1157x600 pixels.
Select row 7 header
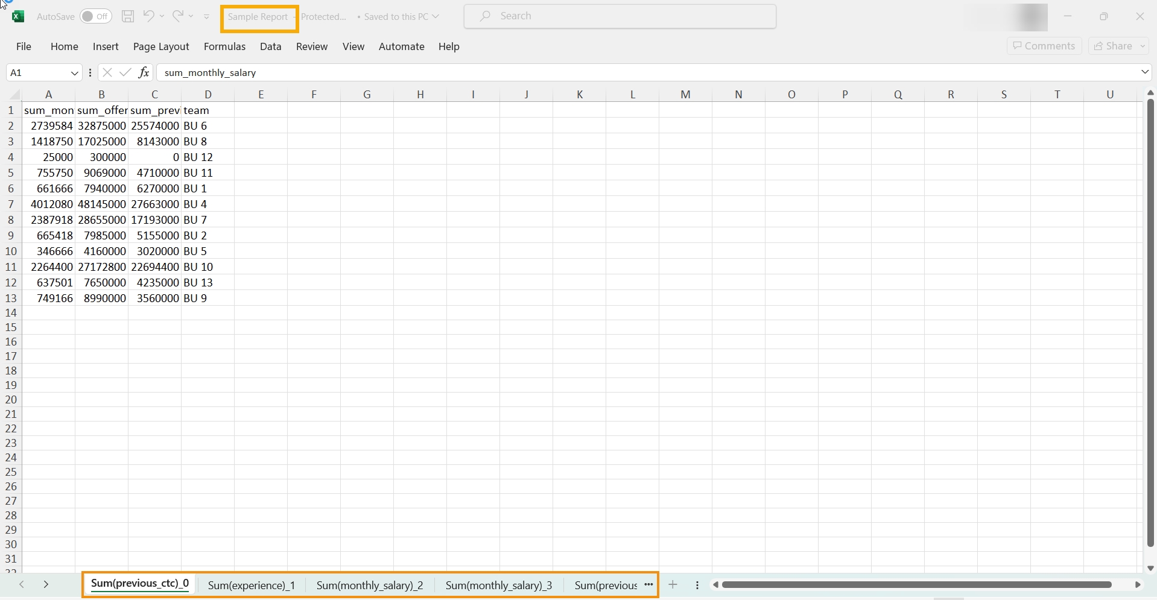pyautogui.click(x=11, y=204)
